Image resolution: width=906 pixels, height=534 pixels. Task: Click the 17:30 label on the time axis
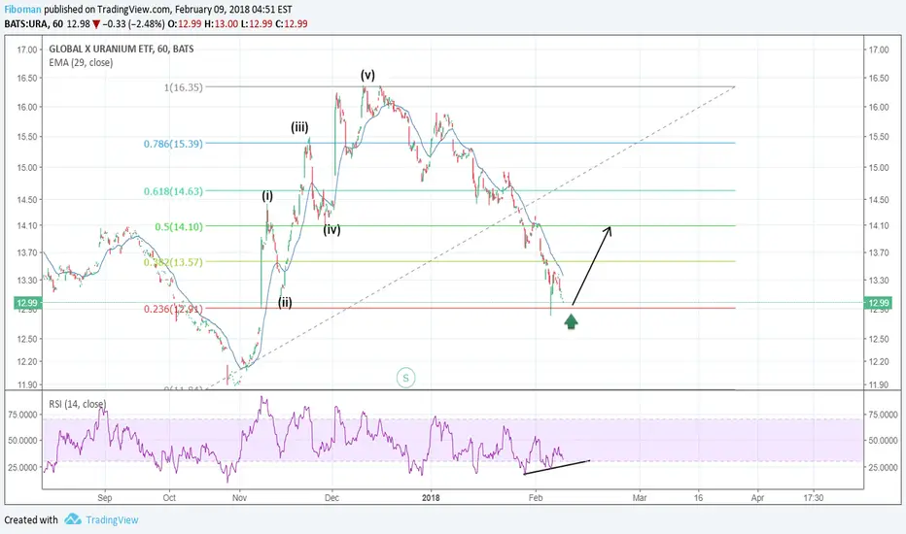click(814, 498)
